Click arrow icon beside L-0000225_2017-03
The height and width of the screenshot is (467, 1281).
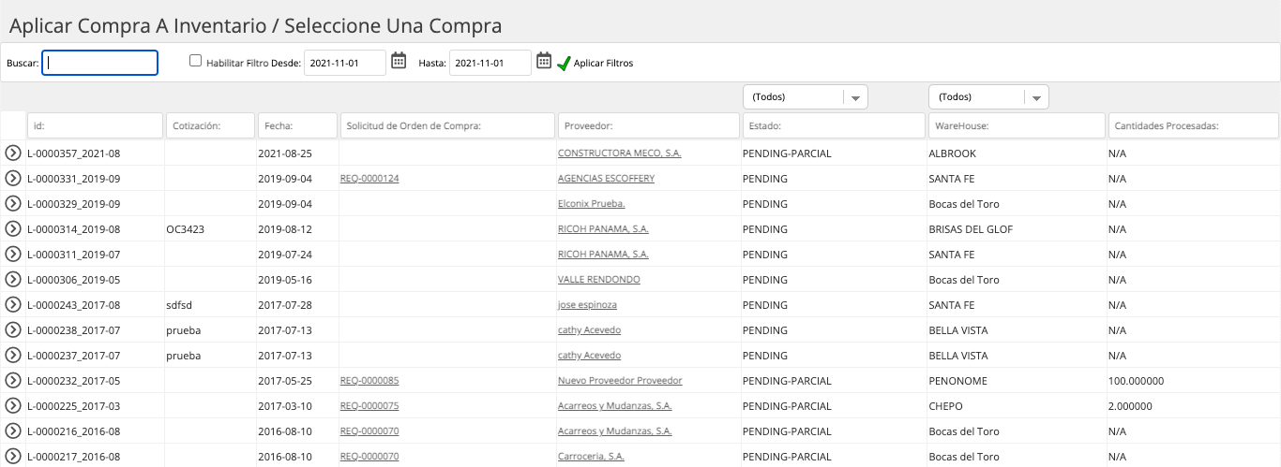tap(13, 405)
